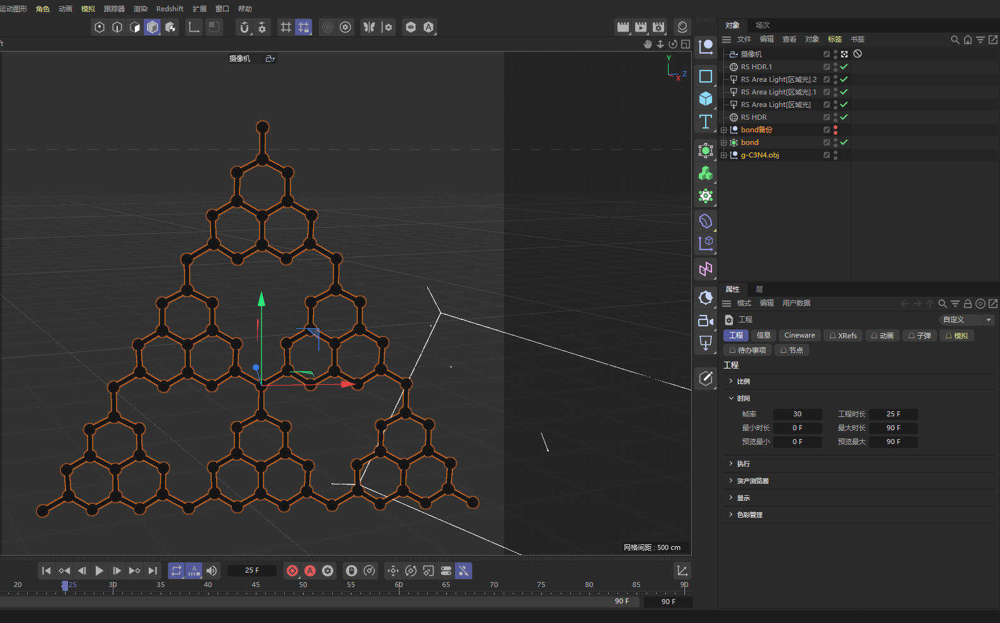The image size is (1000, 623).
Task: Toggle the Enable Snap magnet icon
Action: (244, 27)
